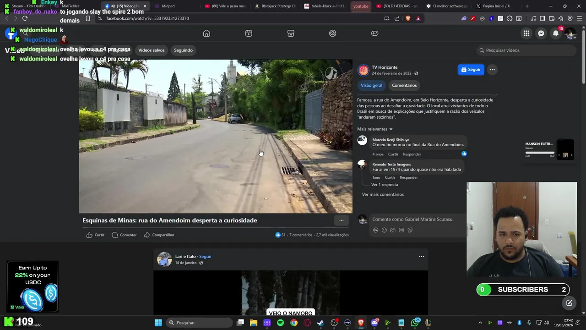Viewport: 586px width, 330px height.
Task: Open the Facebook Groups icon
Action: pyautogui.click(x=333, y=33)
